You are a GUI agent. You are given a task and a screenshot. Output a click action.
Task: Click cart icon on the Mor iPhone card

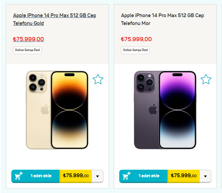coord(126,176)
